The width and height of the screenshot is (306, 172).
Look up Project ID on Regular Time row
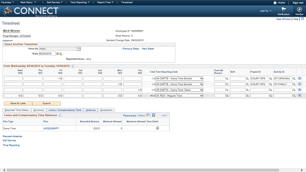coord(271,96)
